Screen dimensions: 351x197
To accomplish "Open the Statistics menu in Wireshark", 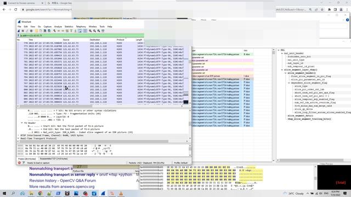I will (x=69, y=27).
